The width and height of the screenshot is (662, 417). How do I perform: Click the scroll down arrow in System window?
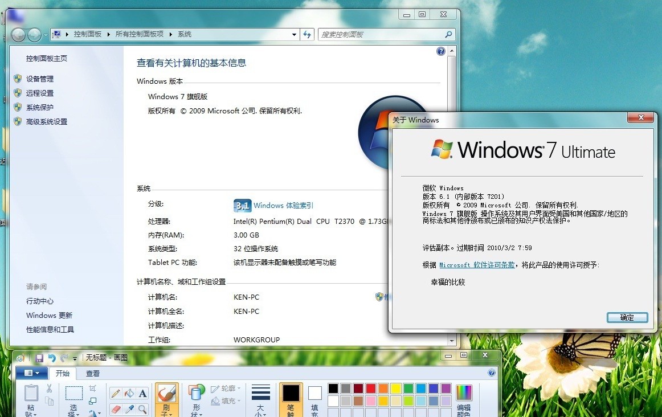[x=452, y=341]
